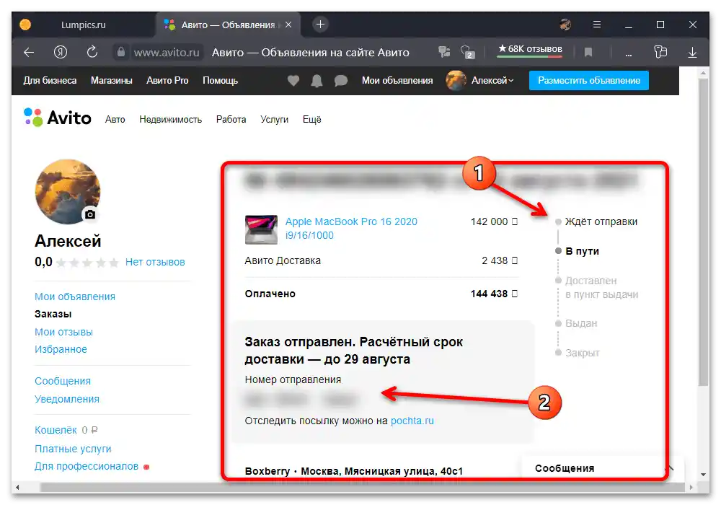
Task: Go back using the browser back arrow
Action: pyautogui.click(x=29, y=53)
